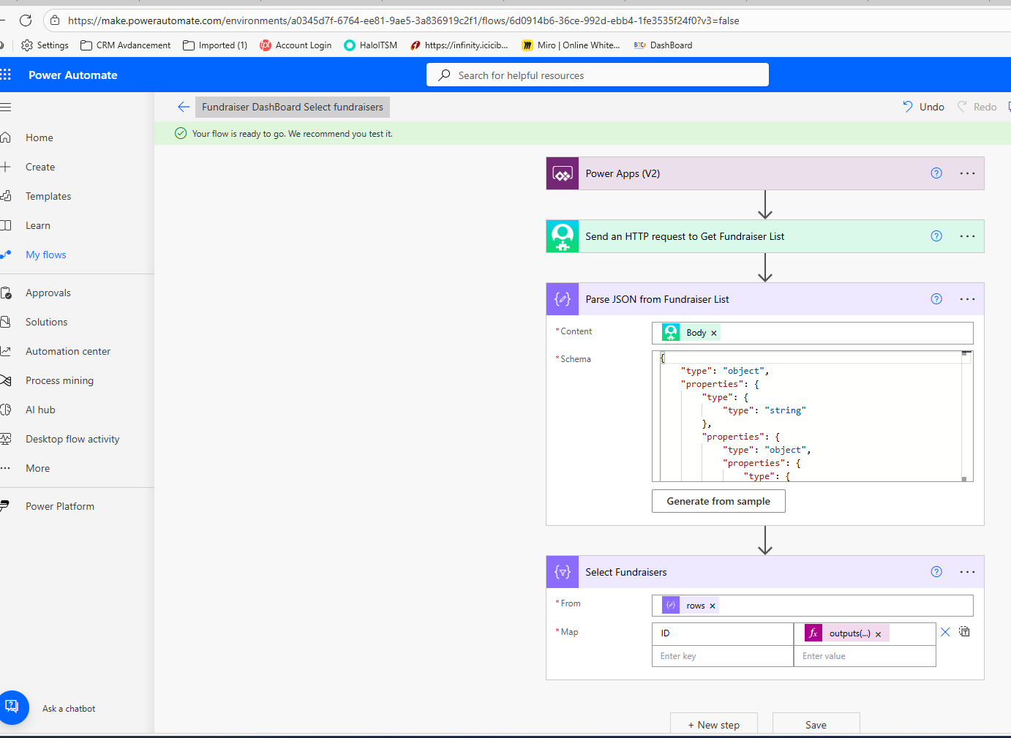Open Desktop flow activity in sidebar
This screenshot has height=738, width=1011.
click(72, 439)
